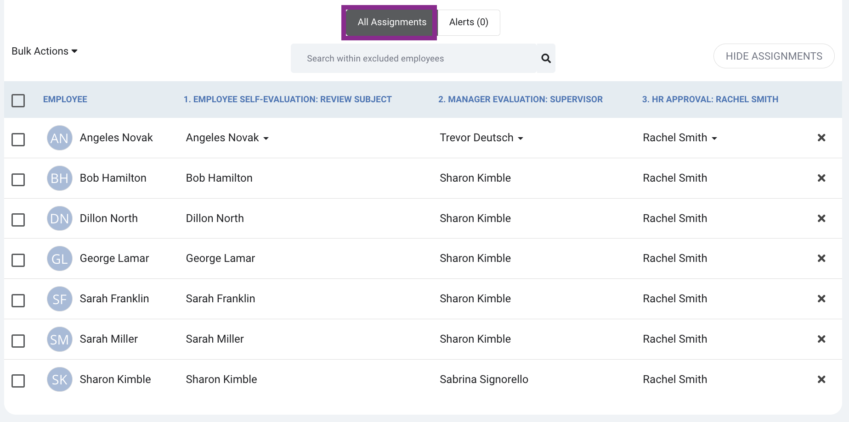Check the box for Bob Hamilton
The width and height of the screenshot is (849, 422).
[x=18, y=180]
